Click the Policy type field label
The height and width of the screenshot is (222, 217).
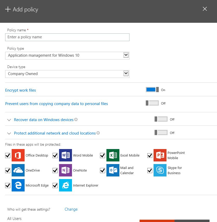tap(16, 49)
